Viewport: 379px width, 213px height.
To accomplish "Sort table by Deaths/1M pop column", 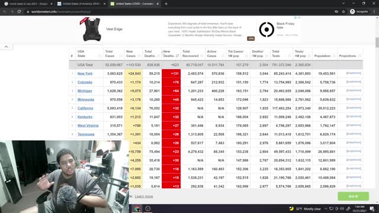I will coord(260,54).
